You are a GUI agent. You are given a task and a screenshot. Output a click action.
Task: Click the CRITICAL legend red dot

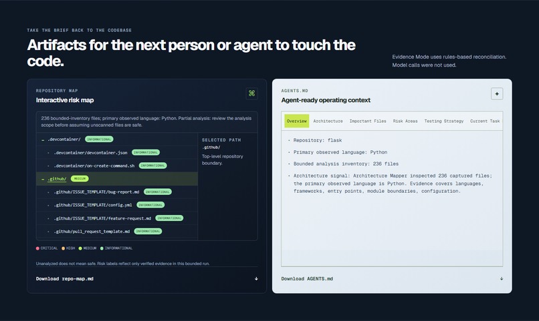pos(37,248)
